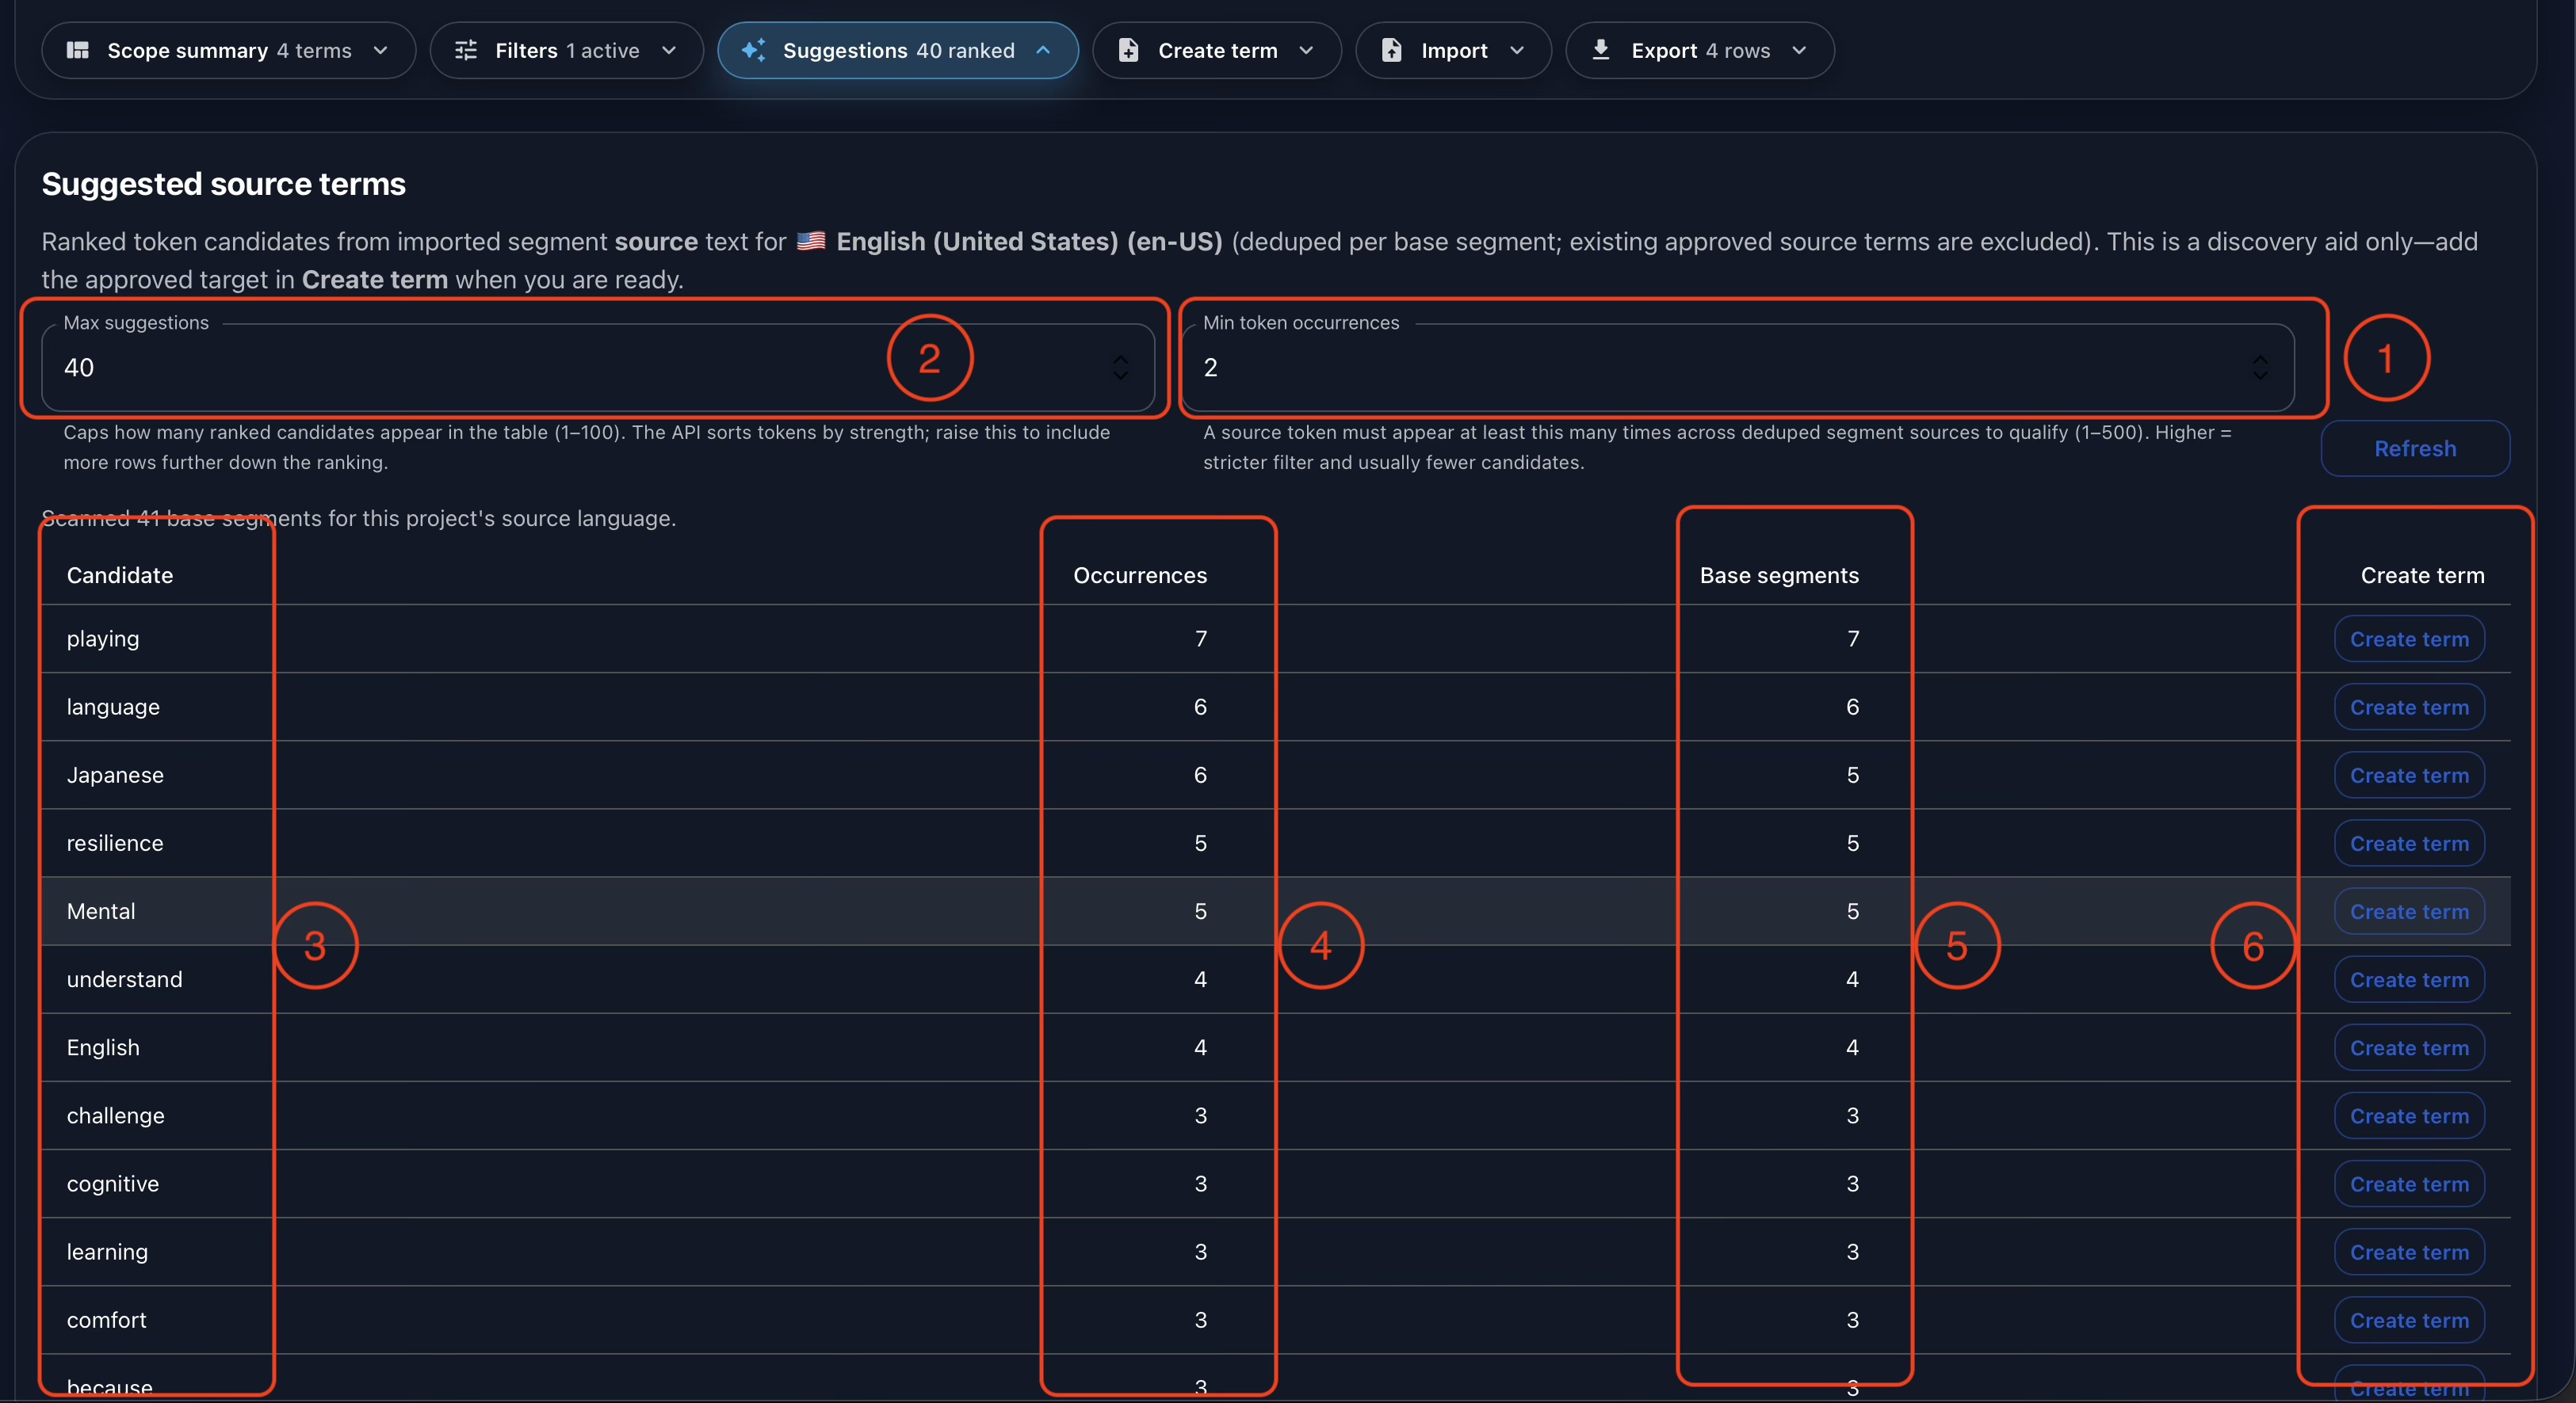Click the Min token occurrences stepper arrows
Viewport: 2576px width, 1403px height.
[x=2260, y=367]
